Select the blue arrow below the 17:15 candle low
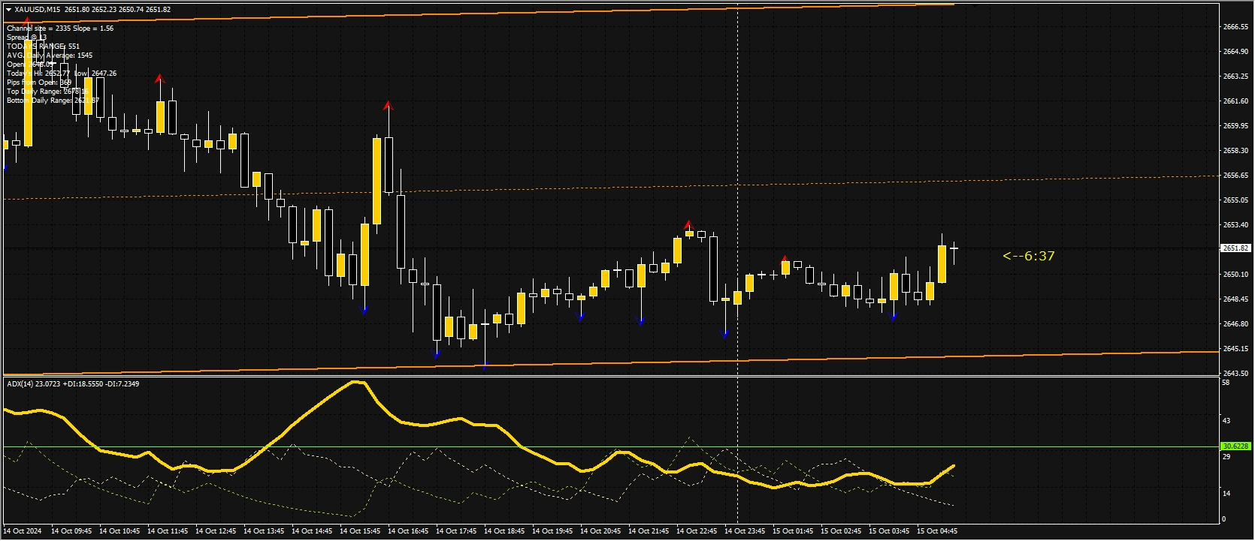Screen dimensions: 1255x541 437,353
